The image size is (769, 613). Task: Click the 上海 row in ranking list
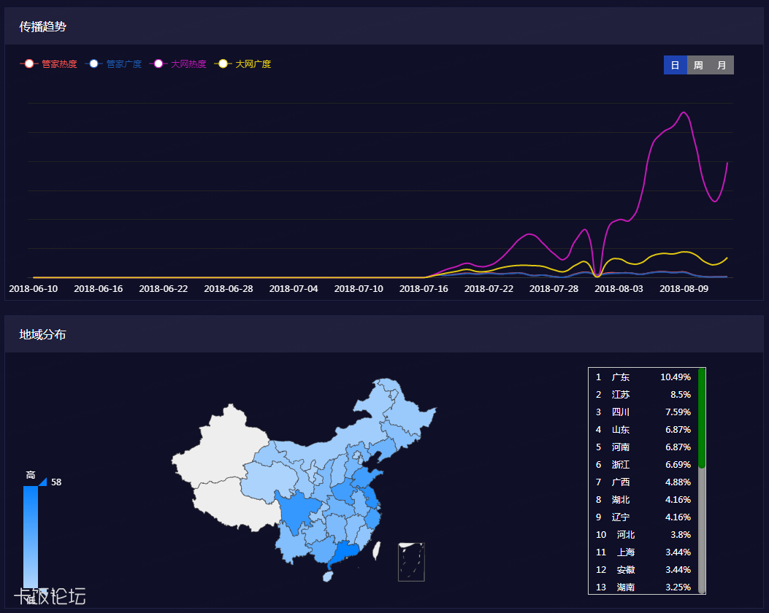tap(643, 552)
